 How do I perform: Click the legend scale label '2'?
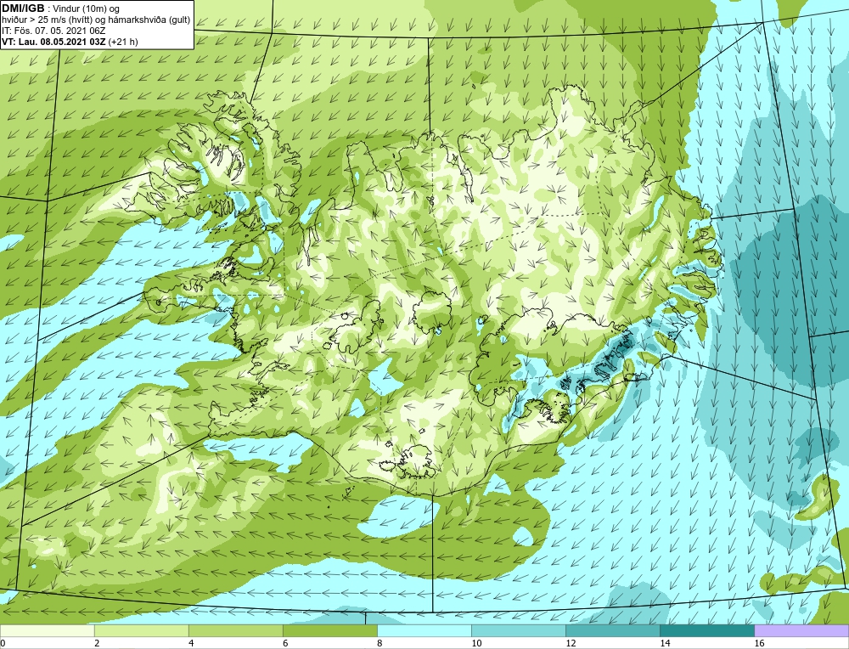[97, 643]
